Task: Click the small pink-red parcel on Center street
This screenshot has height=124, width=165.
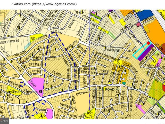Action: pyautogui.click(x=139, y=25)
